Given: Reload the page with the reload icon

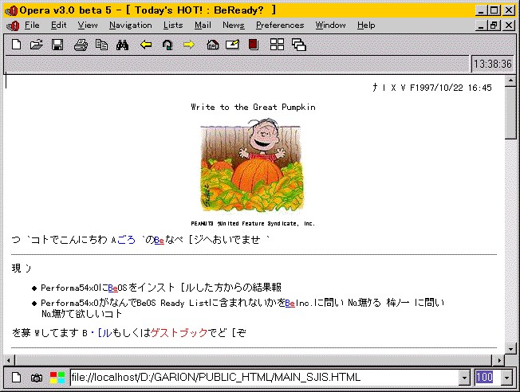Looking at the screenshot, I should 167,45.
